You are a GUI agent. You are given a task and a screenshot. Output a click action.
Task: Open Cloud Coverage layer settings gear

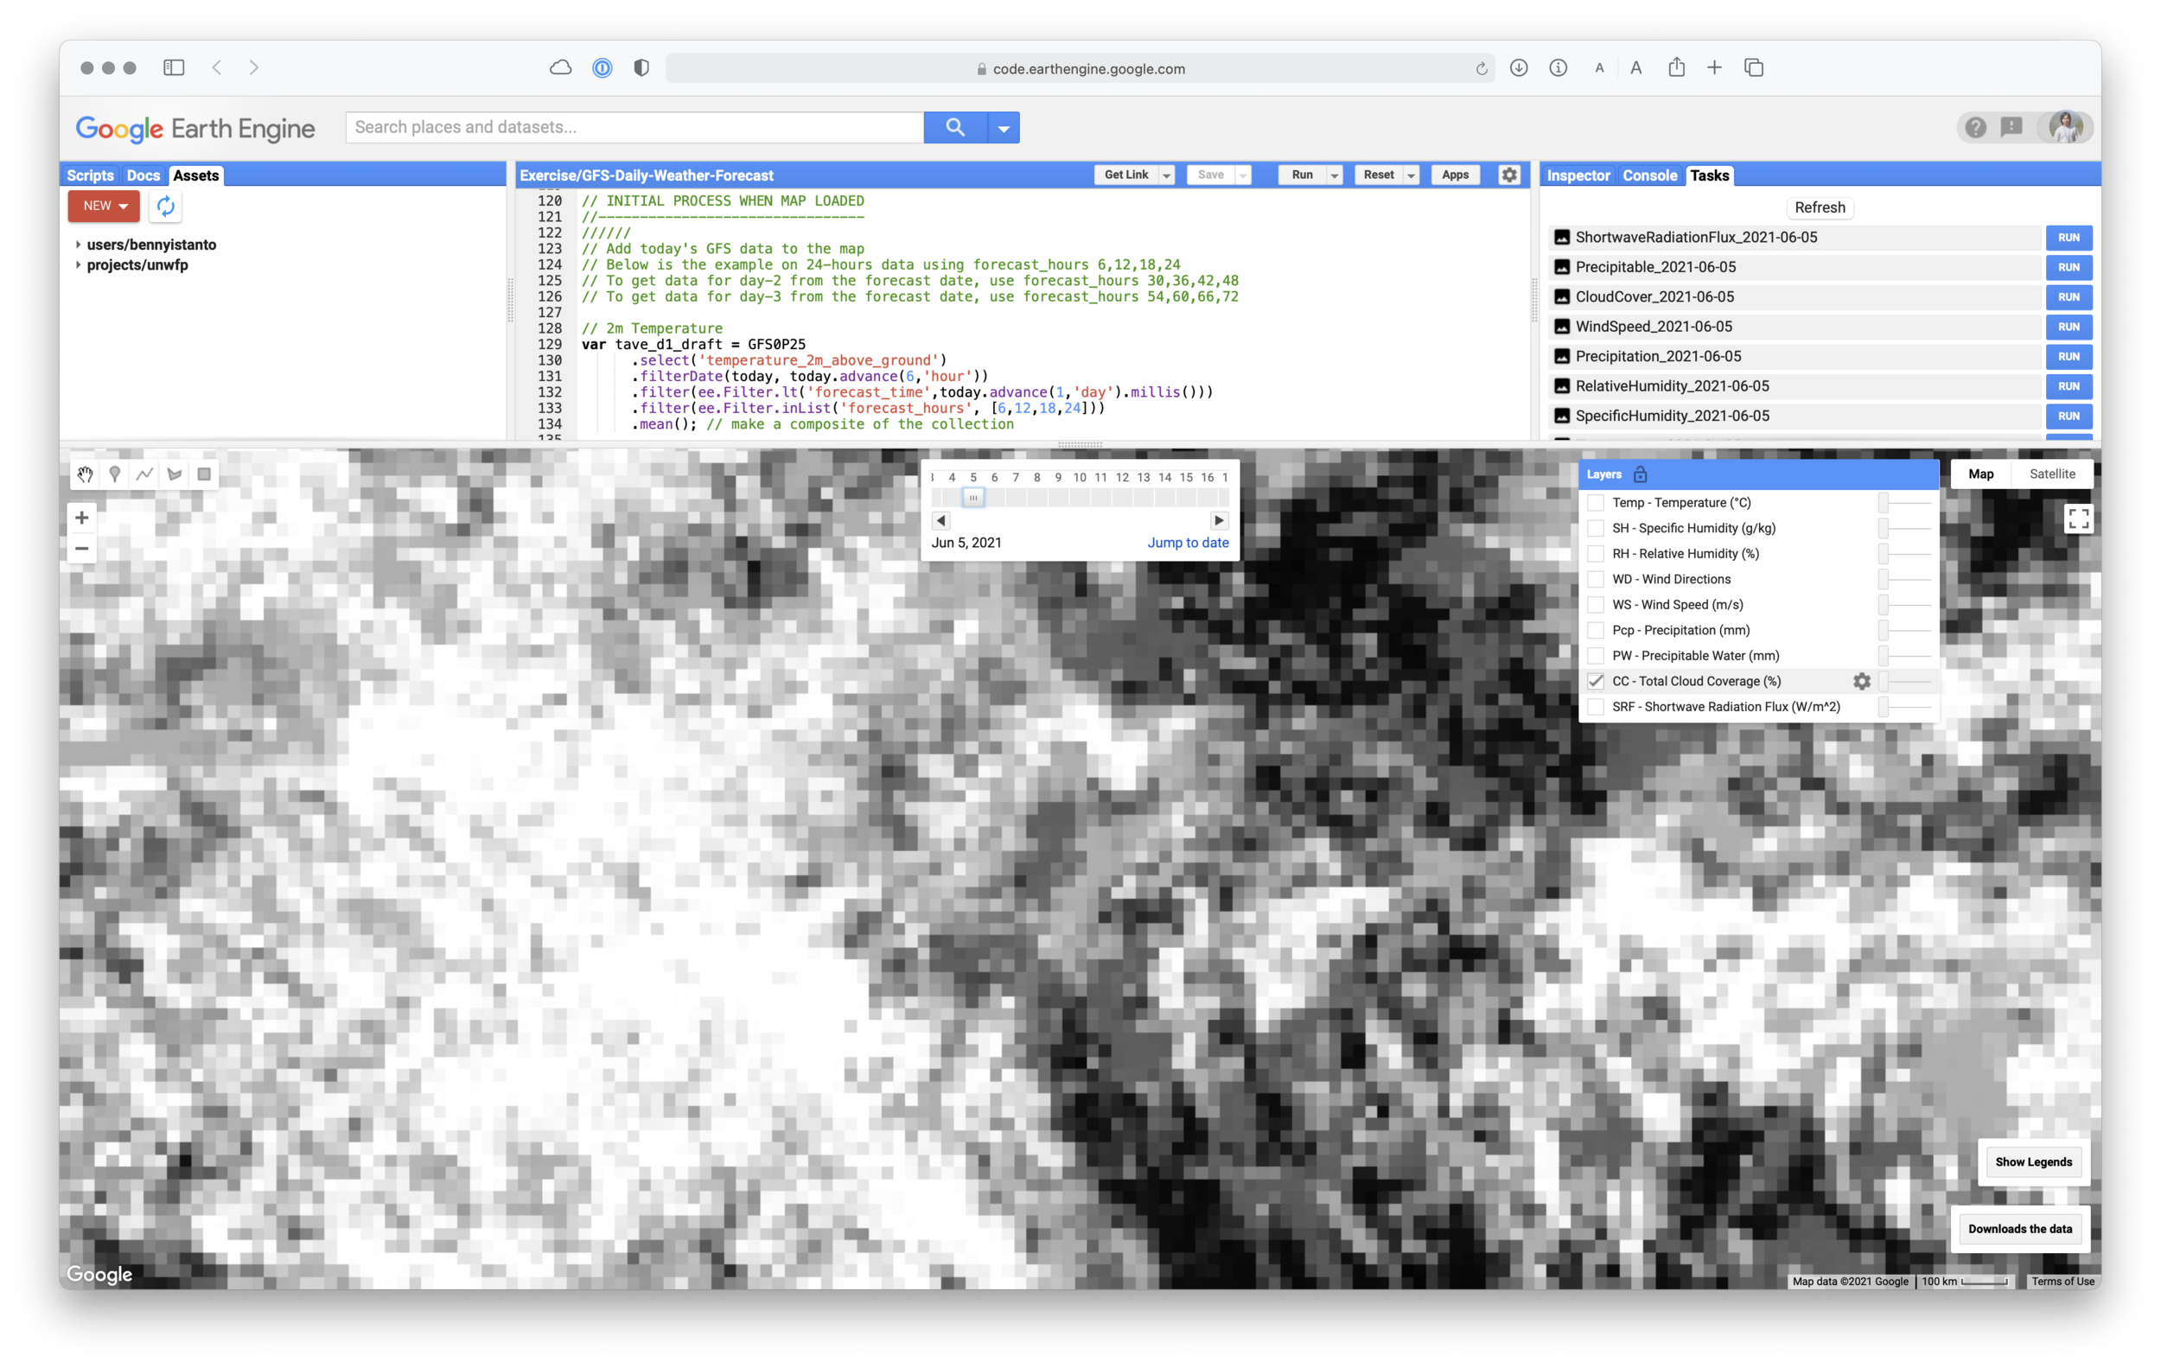(1862, 682)
